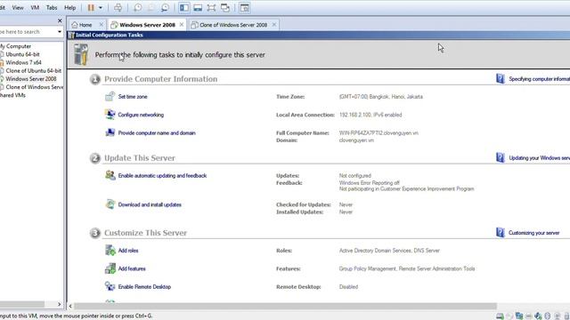Open the Specifying computer information help link
Viewport: 570px width, 320px height.
tap(540, 79)
